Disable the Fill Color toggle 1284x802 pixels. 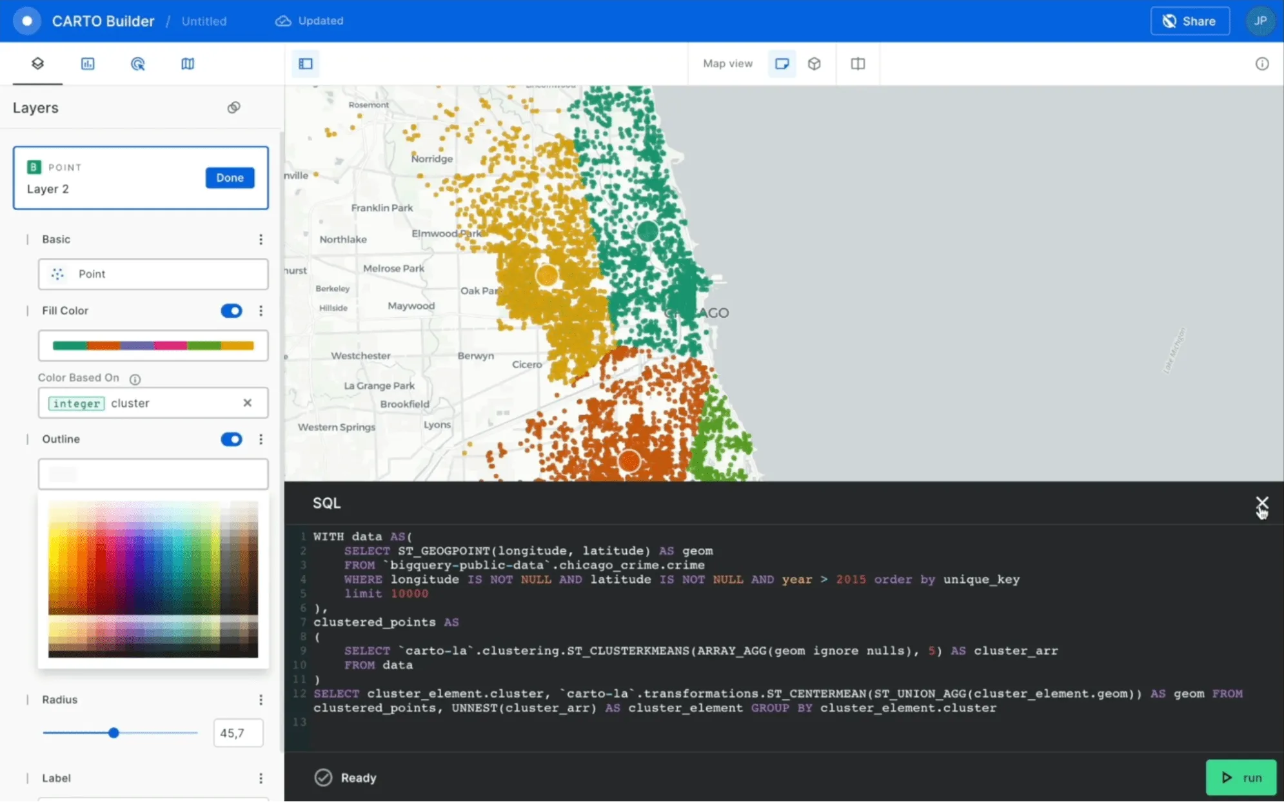(x=230, y=311)
